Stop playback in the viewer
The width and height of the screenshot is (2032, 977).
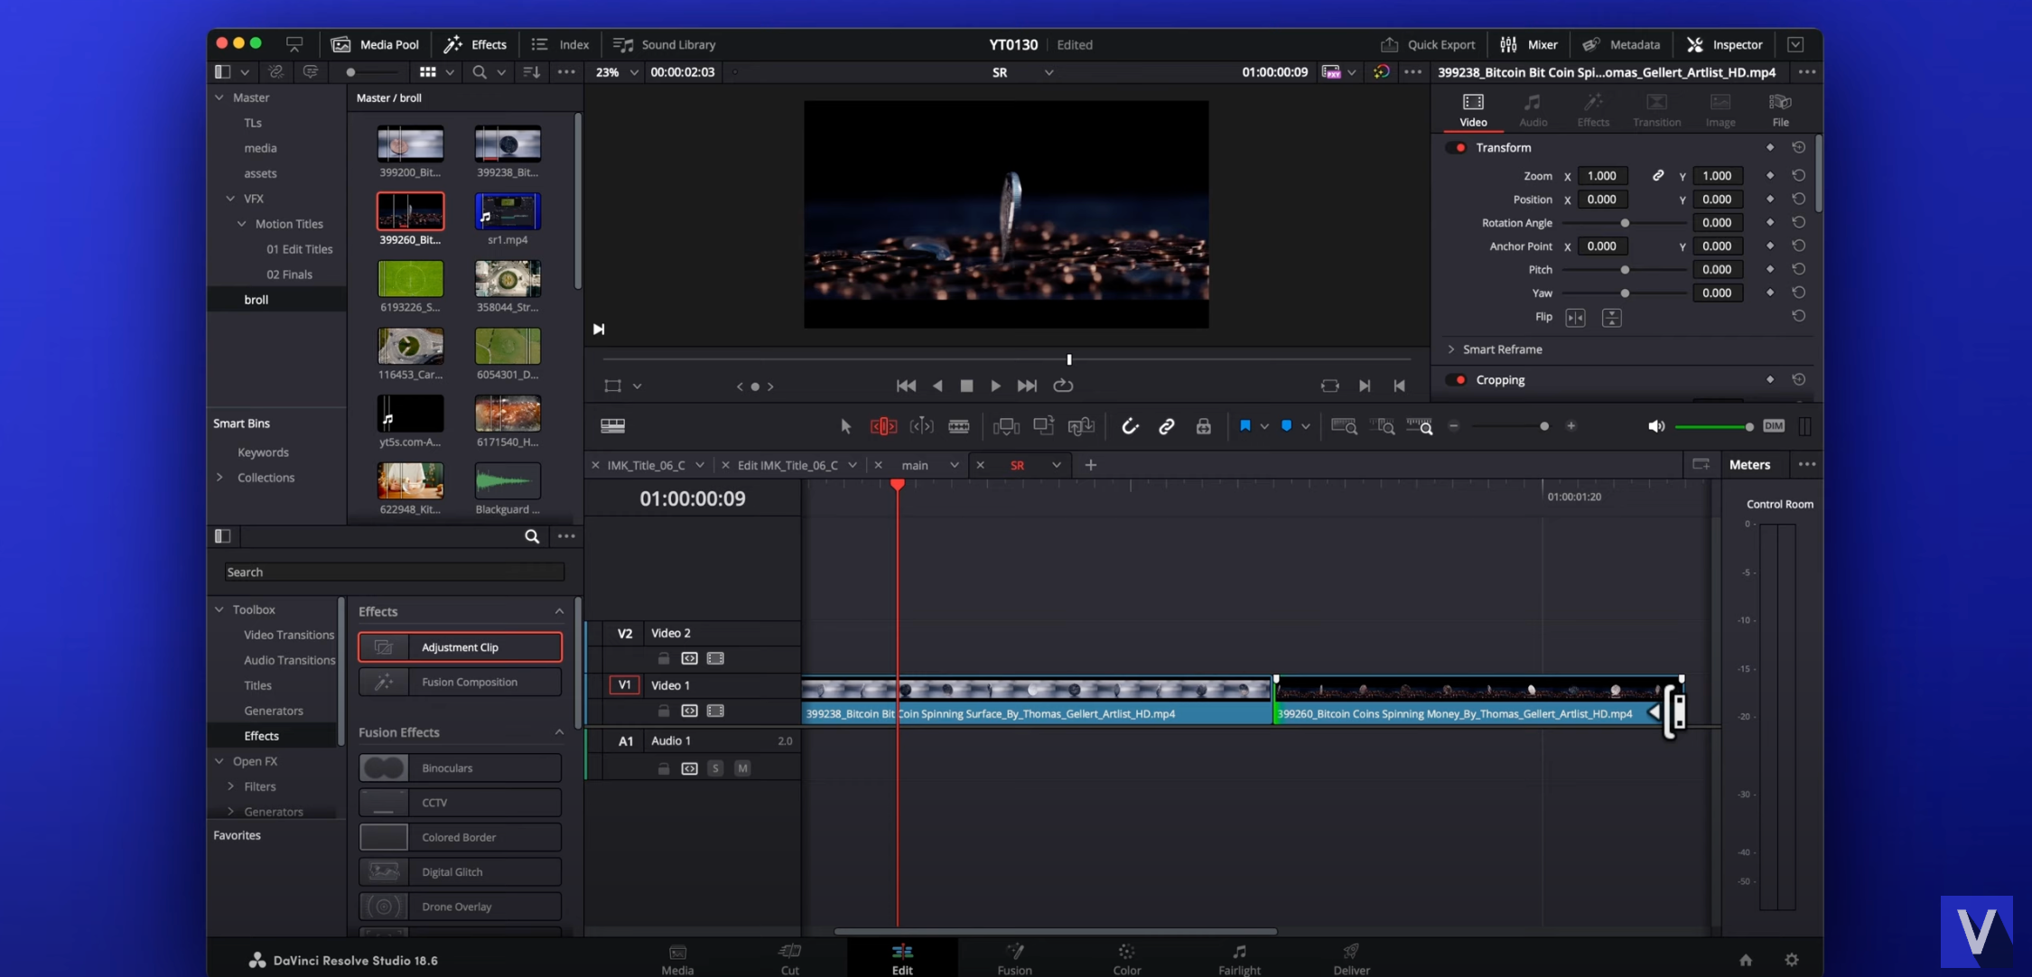pyautogui.click(x=966, y=386)
